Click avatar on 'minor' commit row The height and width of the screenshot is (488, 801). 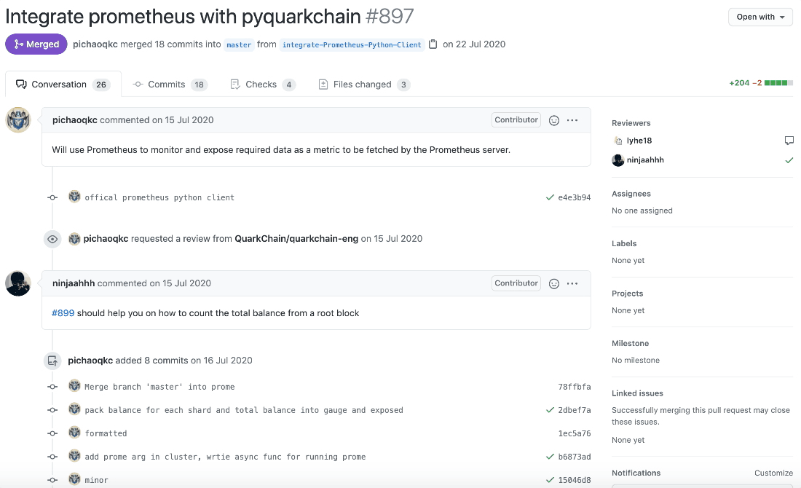[74, 479]
